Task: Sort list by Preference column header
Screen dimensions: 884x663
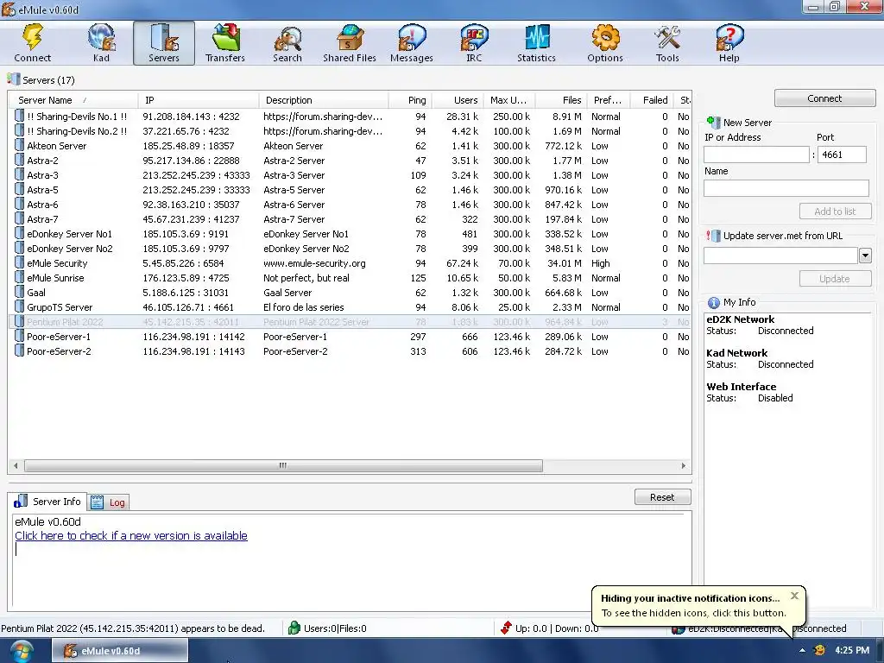Action: [609, 100]
